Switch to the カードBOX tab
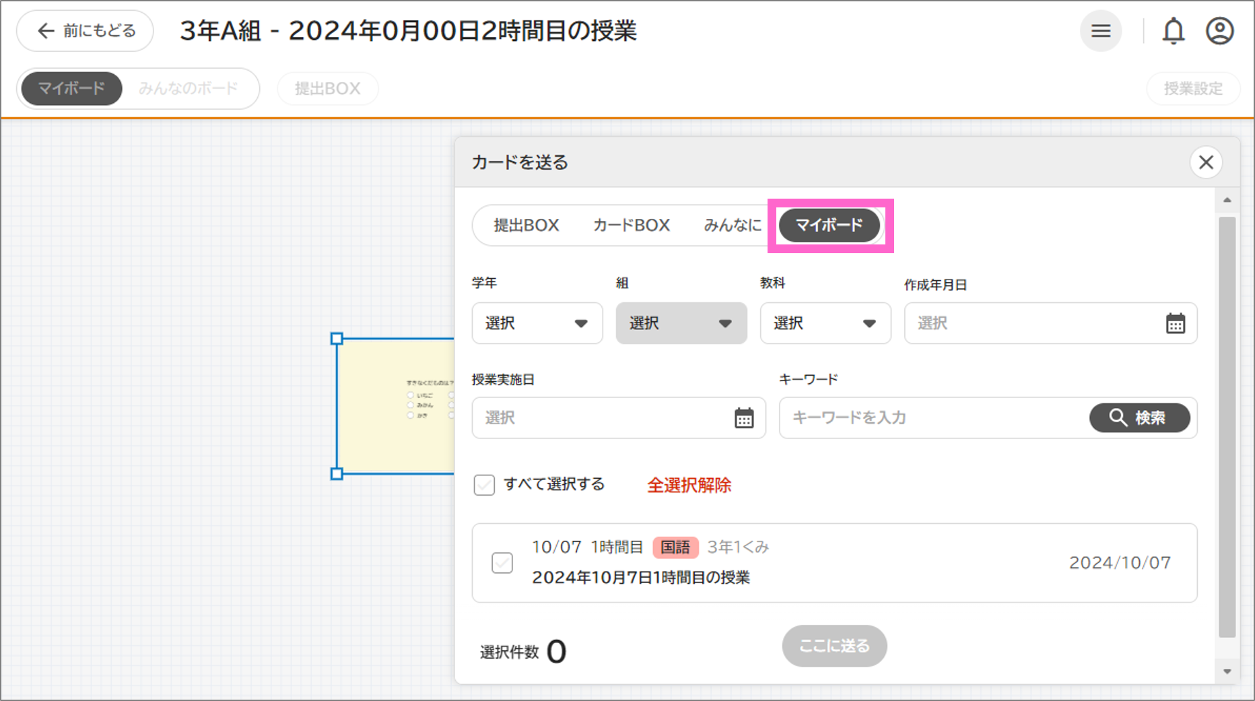The width and height of the screenshot is (1255, 701). [630, 225]
